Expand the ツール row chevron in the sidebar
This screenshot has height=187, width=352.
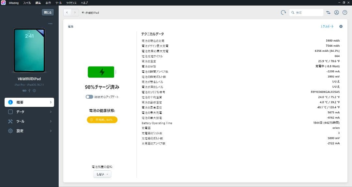click(51, 121)
